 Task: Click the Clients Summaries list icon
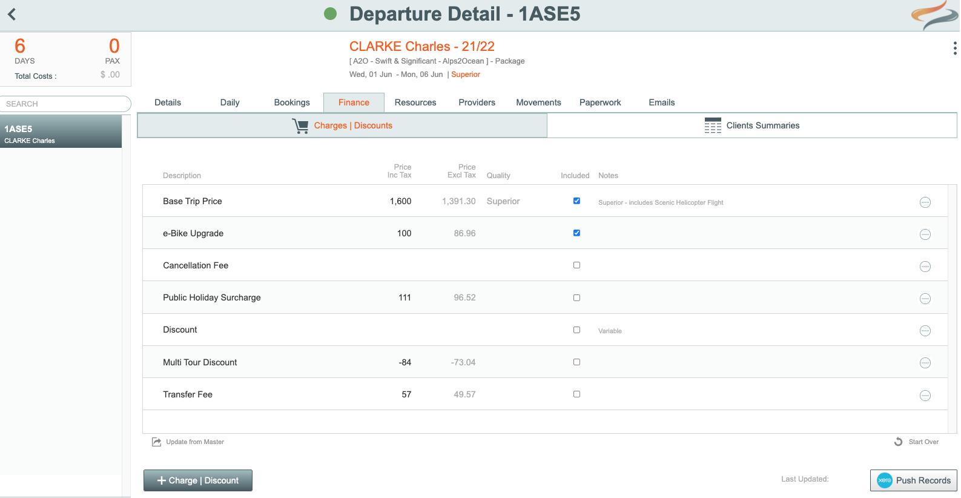coord(713,125)
